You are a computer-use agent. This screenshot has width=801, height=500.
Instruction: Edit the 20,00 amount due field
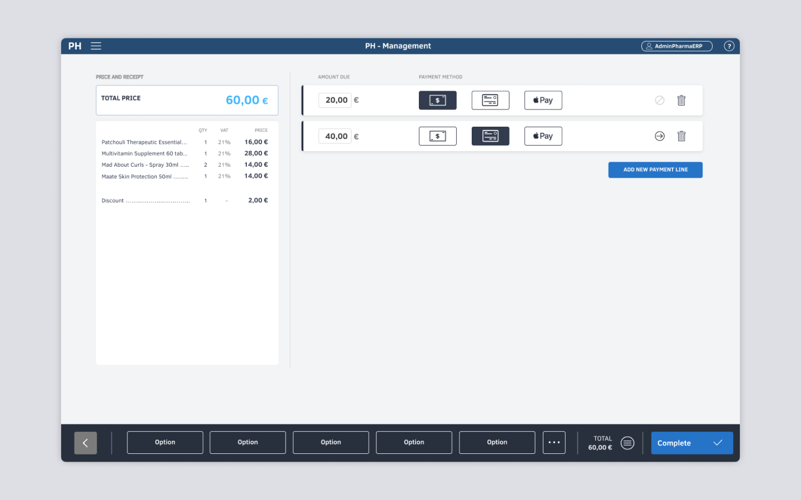[x=335, y=101]
